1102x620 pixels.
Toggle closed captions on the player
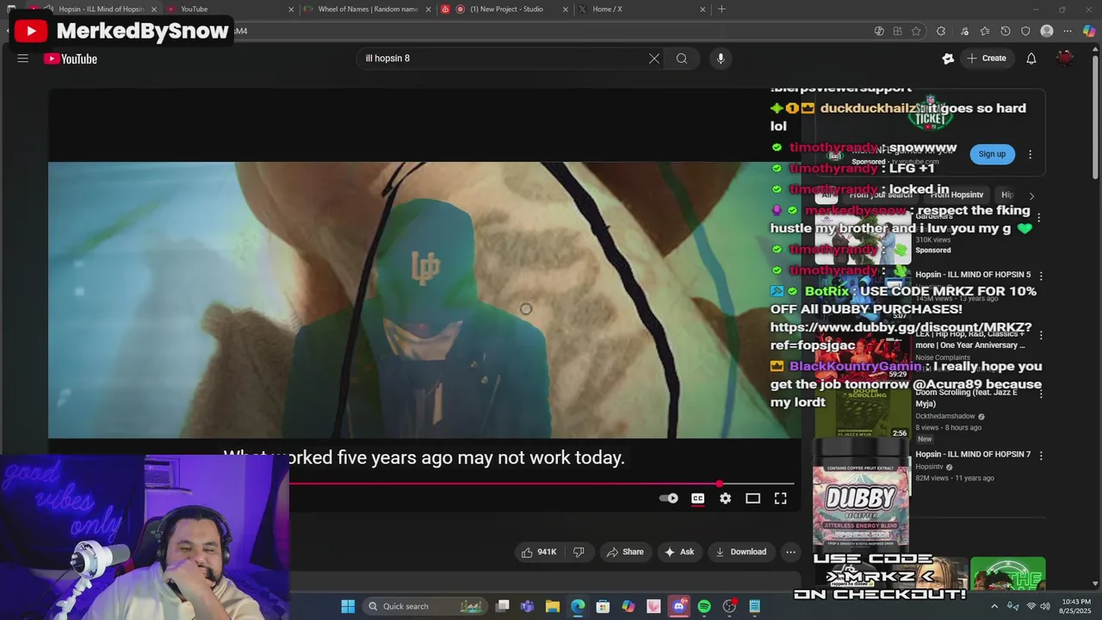tap(697, 499)
